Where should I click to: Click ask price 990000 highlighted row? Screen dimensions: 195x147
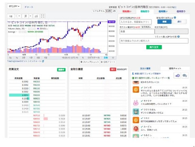point(37,95)
